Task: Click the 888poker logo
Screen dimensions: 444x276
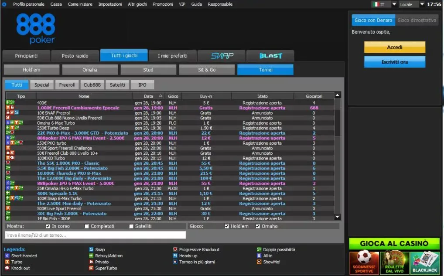Action: (x=36, y=29)
